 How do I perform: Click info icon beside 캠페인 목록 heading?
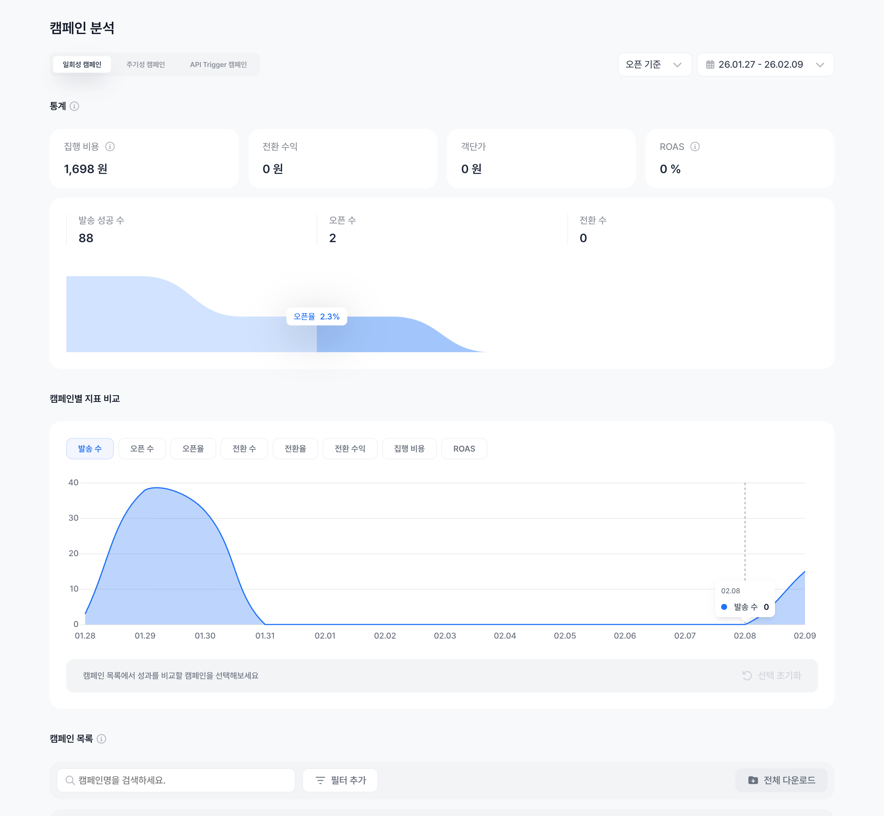pos(101,739)
